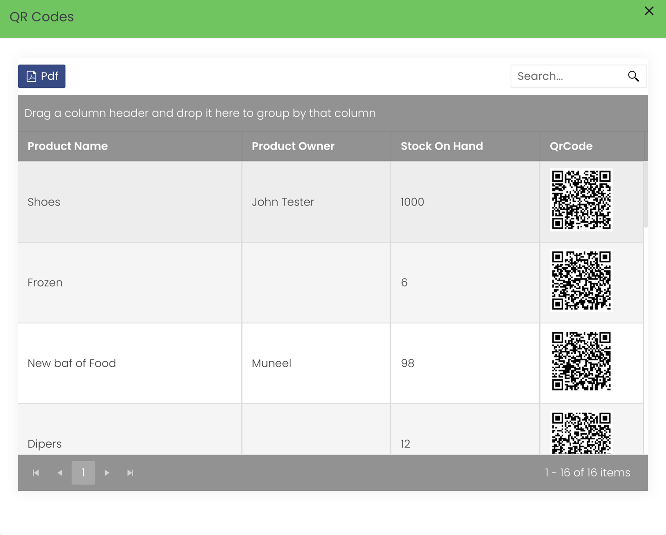This screenshot has height=535, width=666.
Task: Click the QR code for Dipers
Action: click(x=580, y=432)
